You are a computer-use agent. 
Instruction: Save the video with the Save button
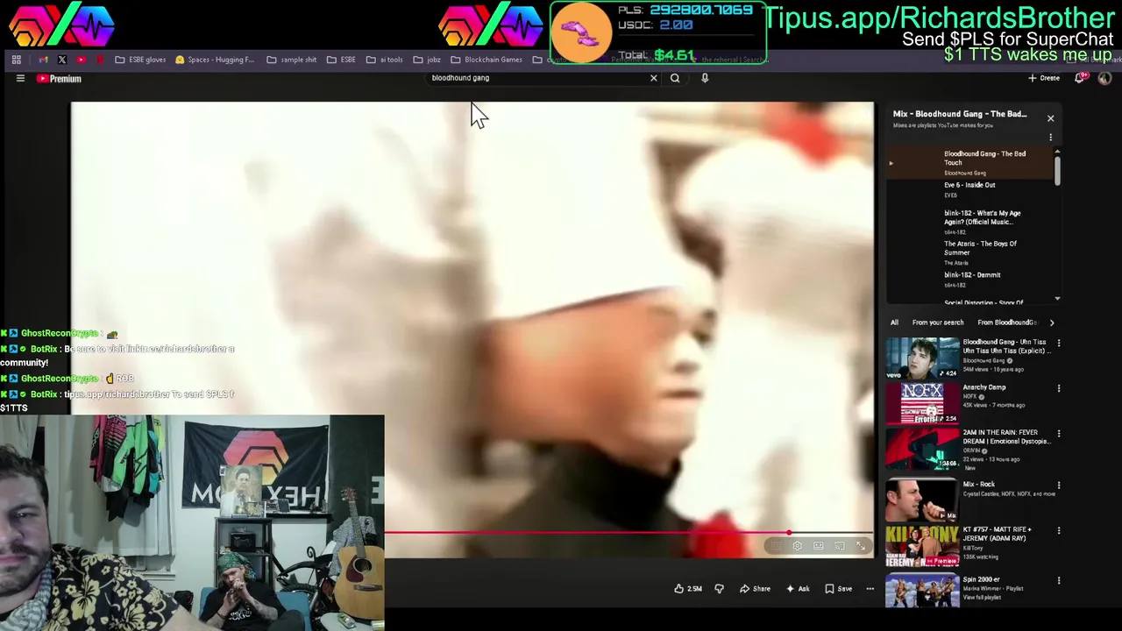[x=838, y=589]
